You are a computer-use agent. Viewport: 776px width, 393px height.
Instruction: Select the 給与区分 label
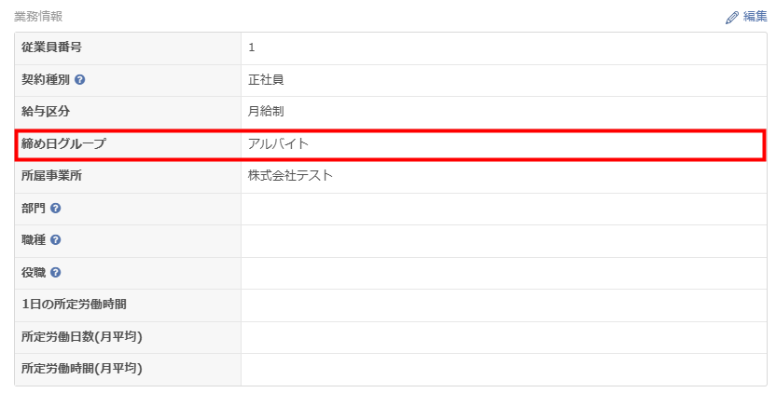pyautogui.click(x=46, y=112)
